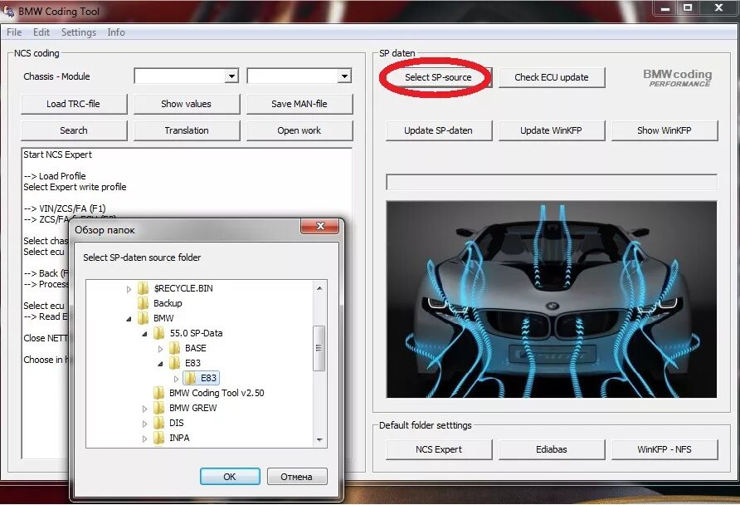Expand the BASE folder node

point(160,349)
